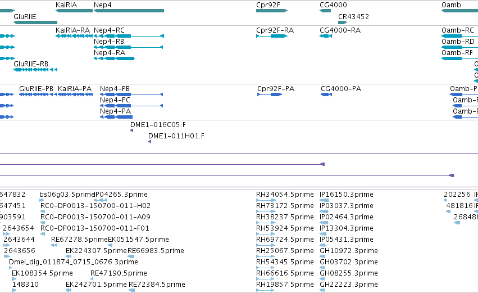
Task: Select the RE72384.5prime EST
Action: 132,290
